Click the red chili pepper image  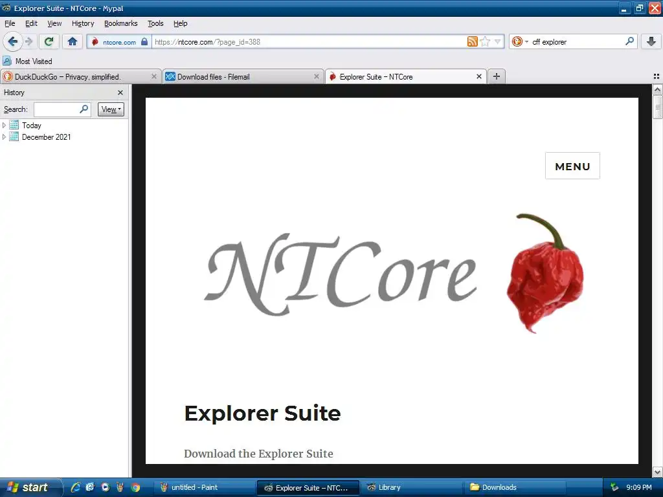pos(545,274)
